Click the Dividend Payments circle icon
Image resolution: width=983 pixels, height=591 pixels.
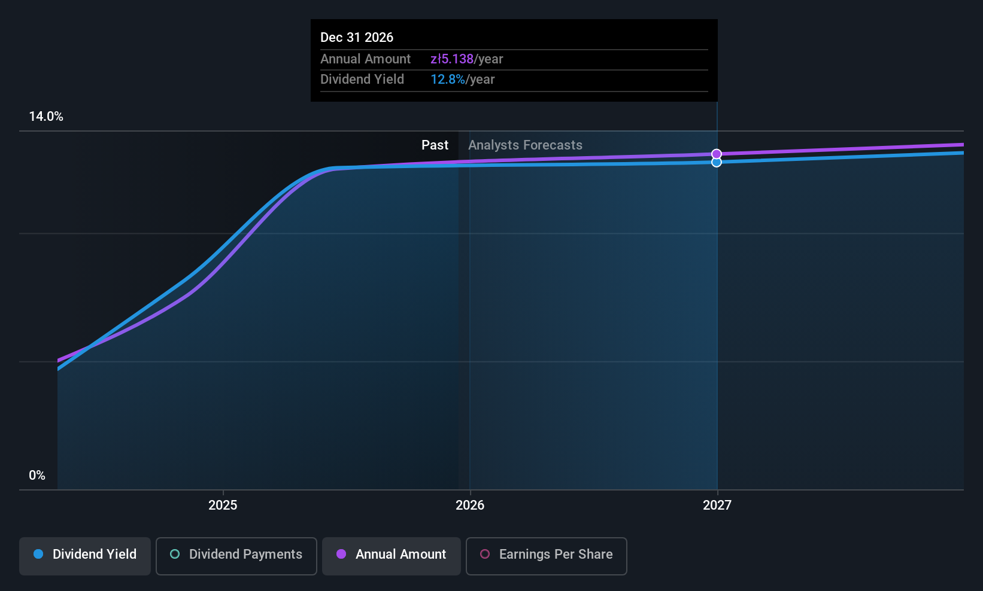(x=174, y=555)
